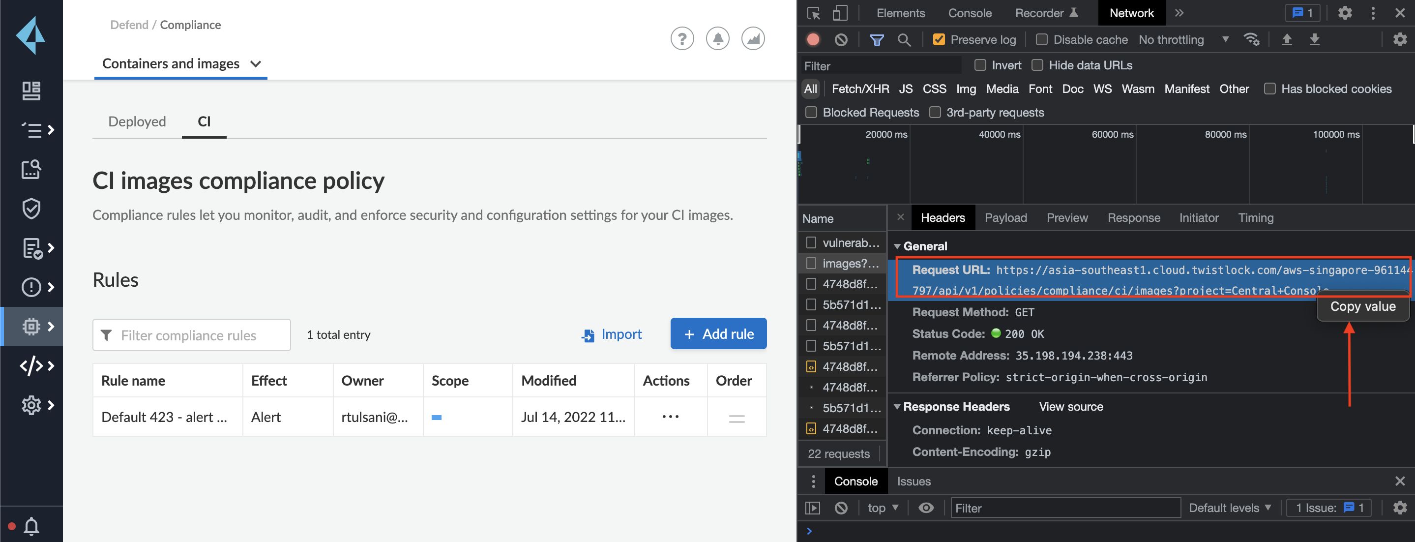Open the shield Defend icon in sidebar

(x=31, y=209)
